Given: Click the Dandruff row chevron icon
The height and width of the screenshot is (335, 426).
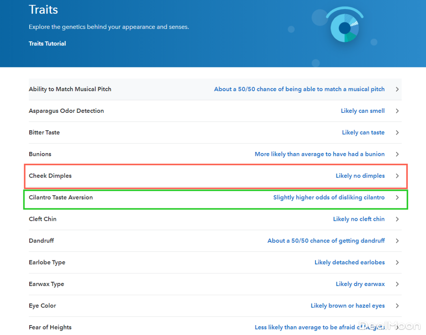Looking at the screenshot, I should click(x=397, y=241).
